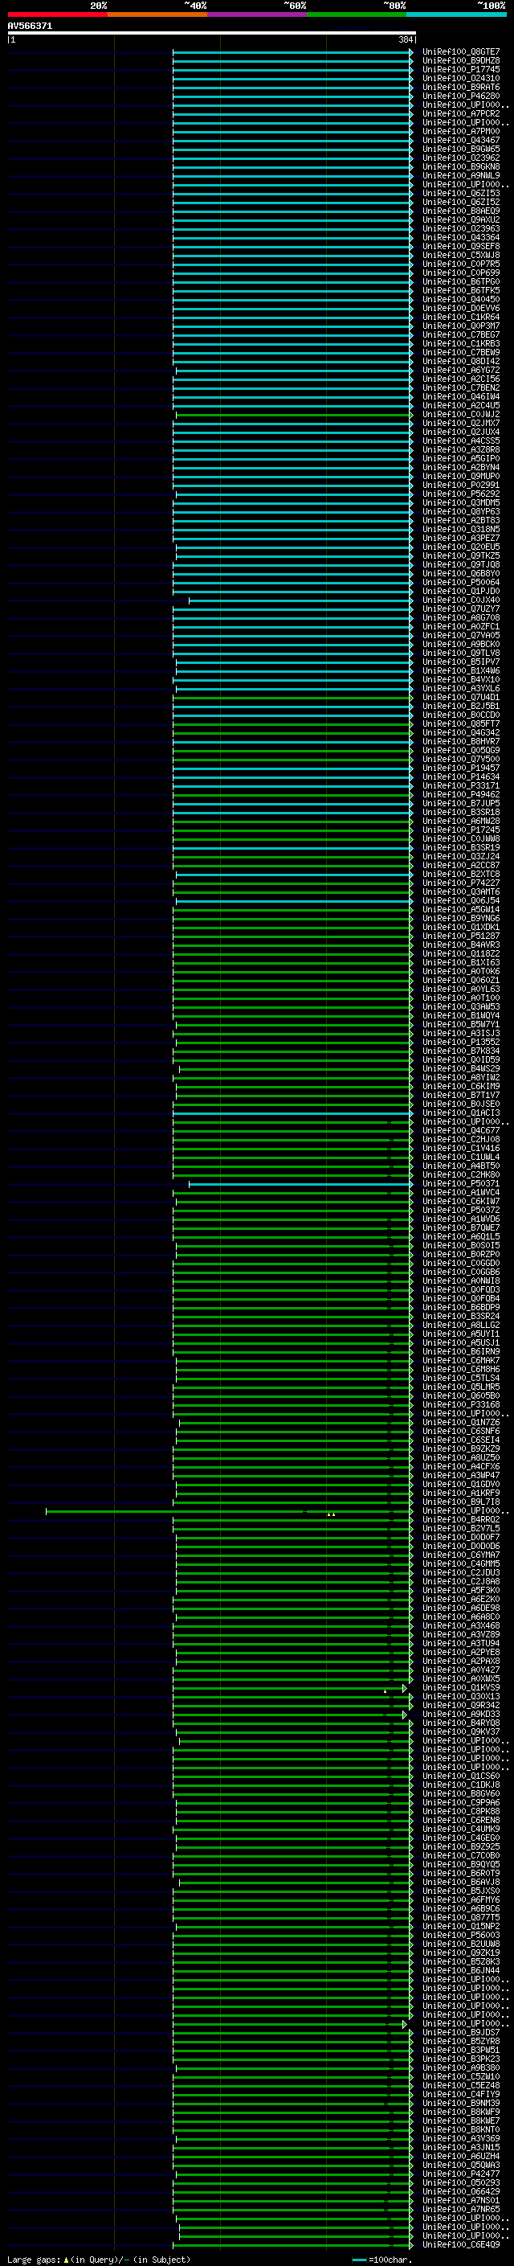Click the cyan alignment bar for UniRef100_C0P699
This screenshot has width=514, height=2266.
(292, 272)
